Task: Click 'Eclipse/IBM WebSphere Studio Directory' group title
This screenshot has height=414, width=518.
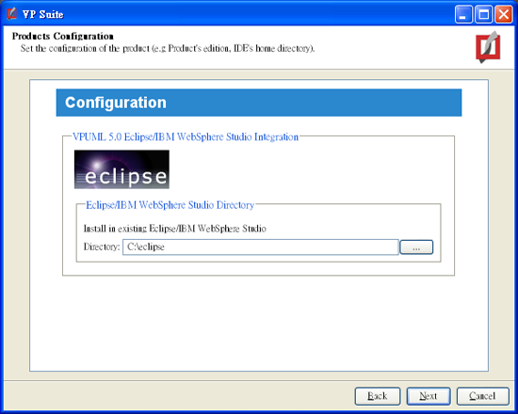Action: coord(170,205)
